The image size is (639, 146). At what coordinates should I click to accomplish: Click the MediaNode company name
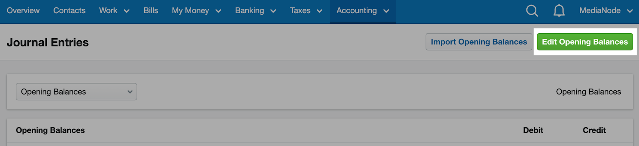pos(600,11)
